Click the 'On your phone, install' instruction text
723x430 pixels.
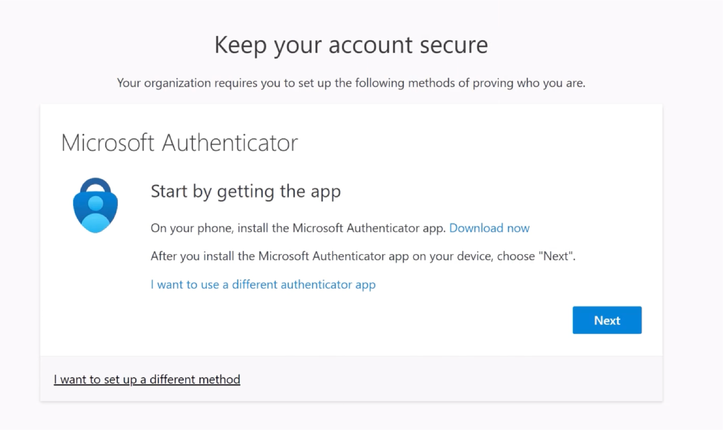click(x=298, y=228)
